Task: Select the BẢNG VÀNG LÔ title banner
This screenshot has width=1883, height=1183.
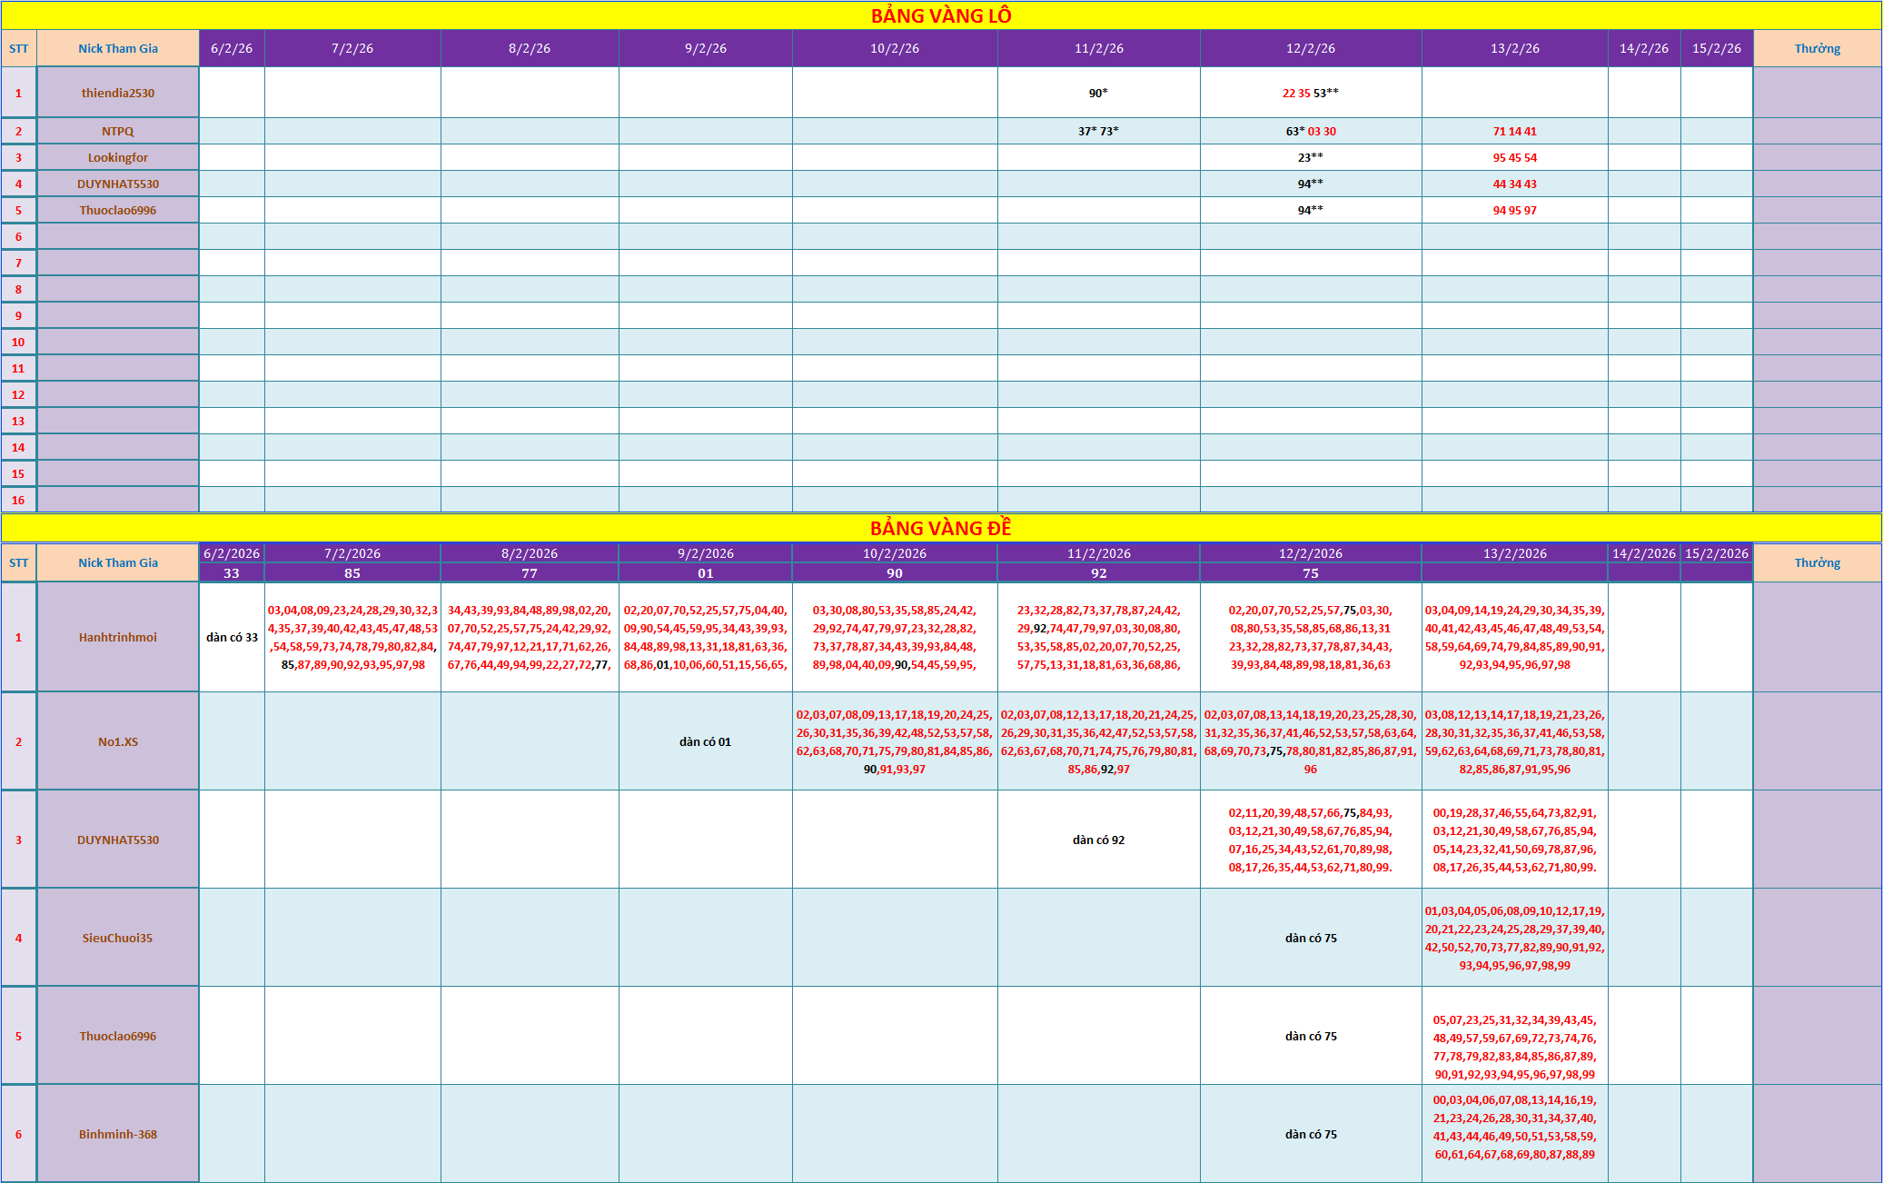Action: pyautogui.click(x=941, y=15)
